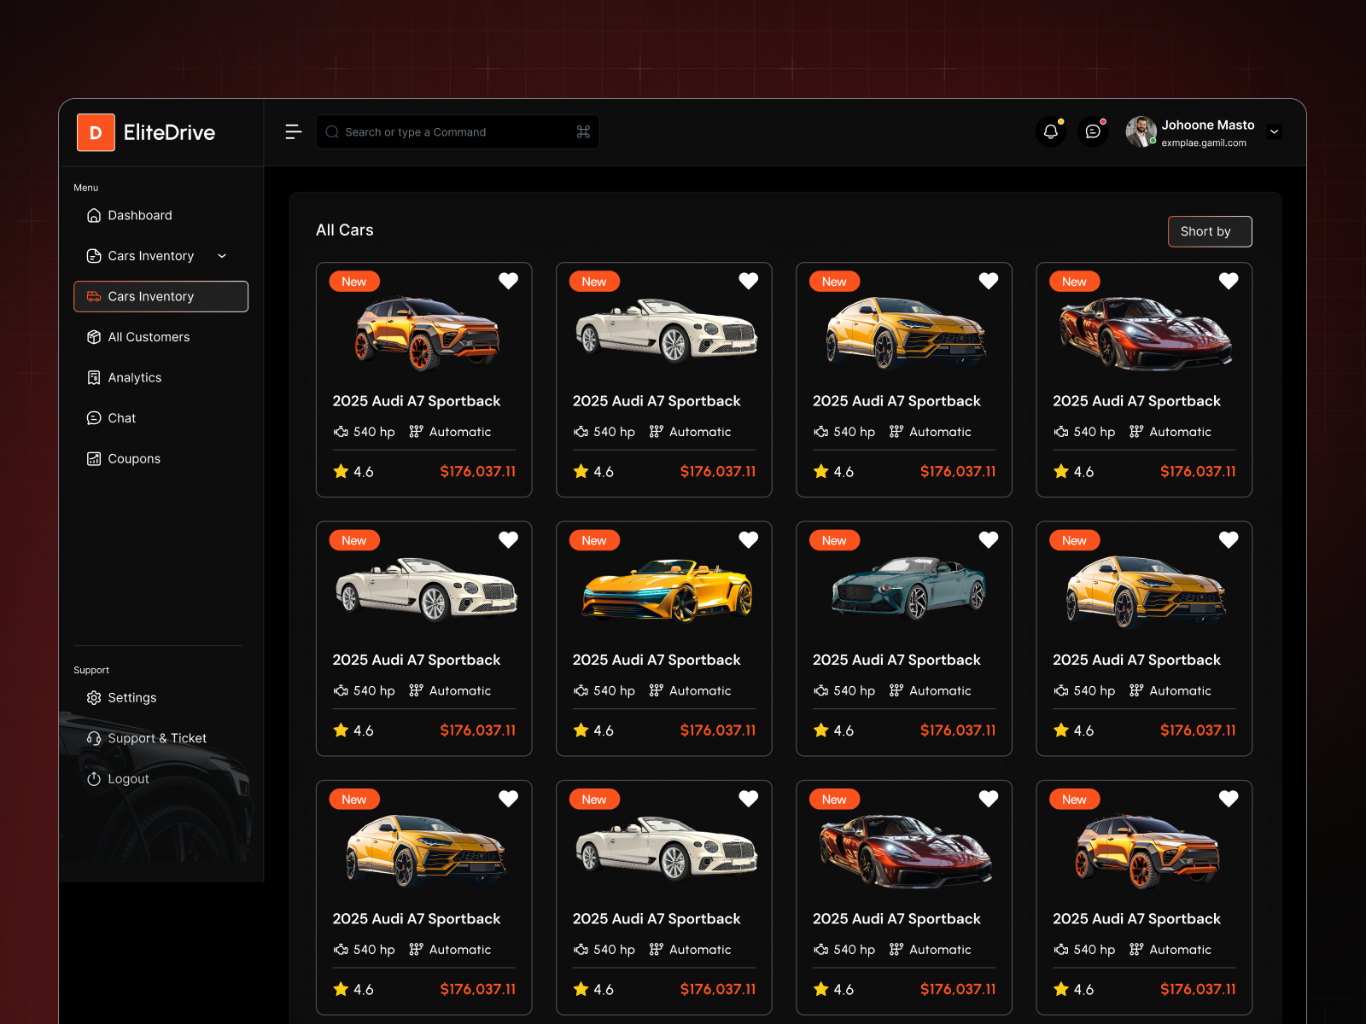Open the Short by dropdown

1209,231
